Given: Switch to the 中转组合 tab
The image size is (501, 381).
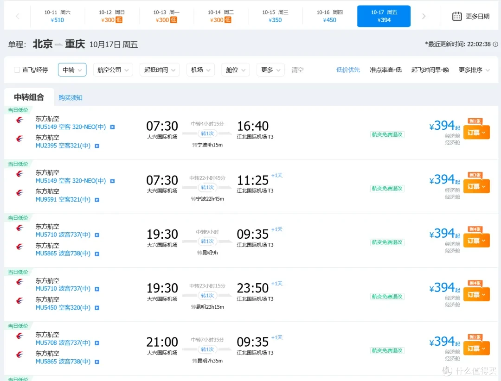Looking at the screenshot, I should click(29, 97).
